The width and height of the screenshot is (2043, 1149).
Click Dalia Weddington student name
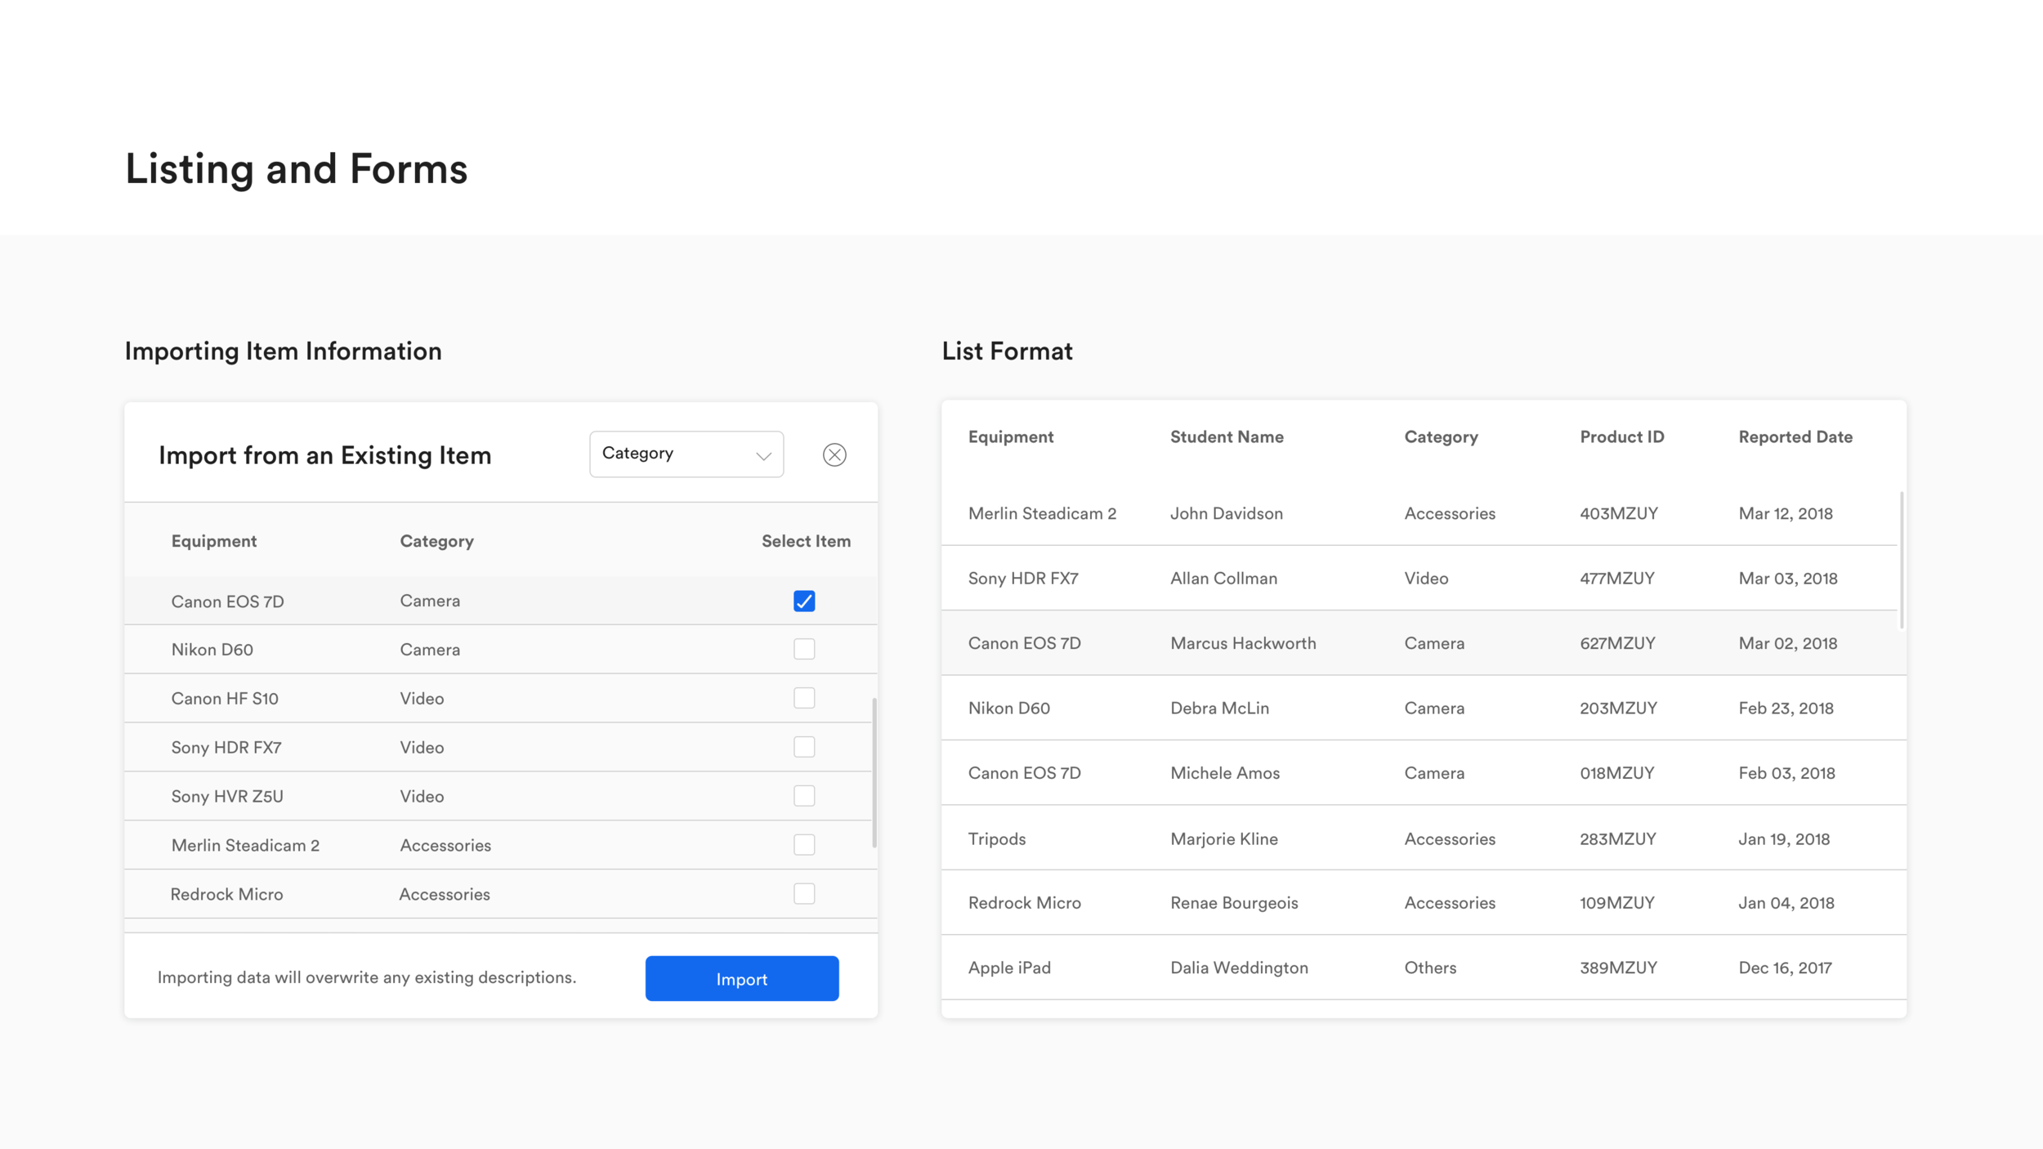[x=1239, y=968]
